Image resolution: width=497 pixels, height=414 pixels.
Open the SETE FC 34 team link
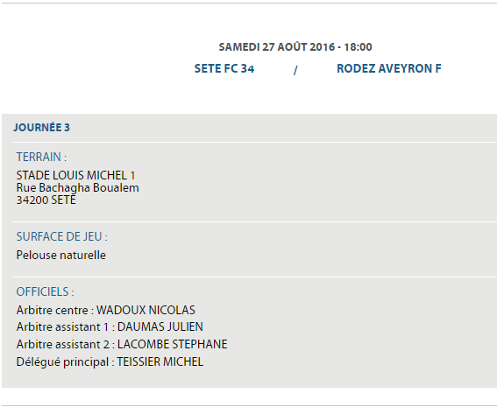[224, 68]
